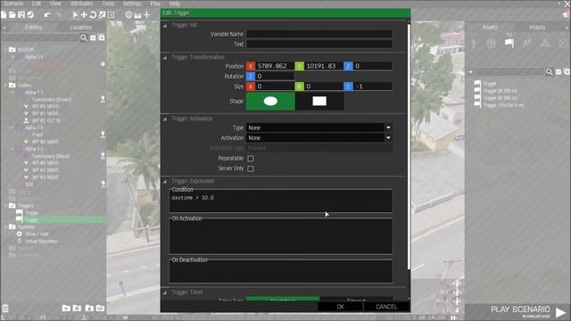The image size is (571, 321).
Task: Select the rectangle trigger shape
Action: click(x=319, y=101)
